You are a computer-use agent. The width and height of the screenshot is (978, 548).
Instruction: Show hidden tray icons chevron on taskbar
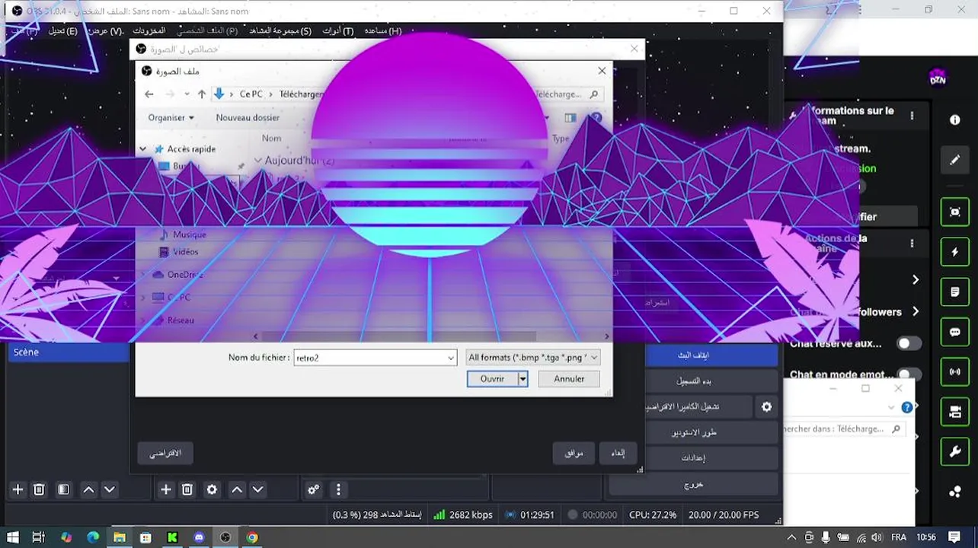point(792,537)
